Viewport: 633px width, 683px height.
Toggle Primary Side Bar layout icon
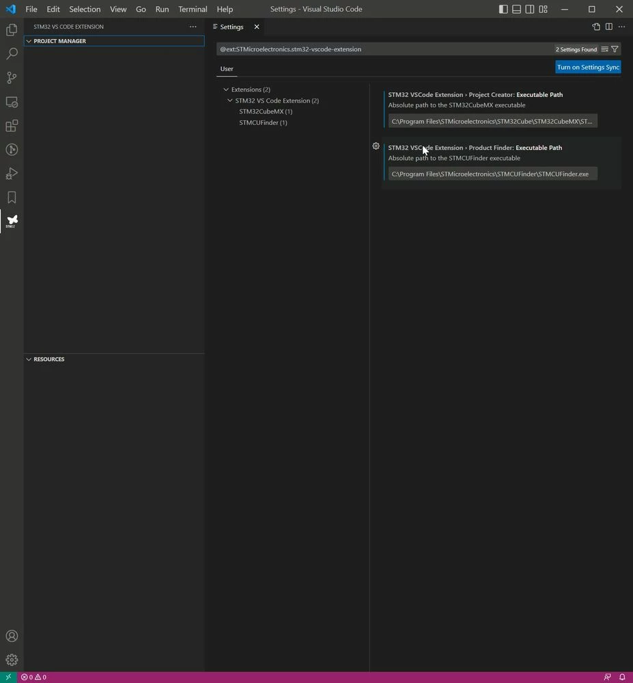503,9
